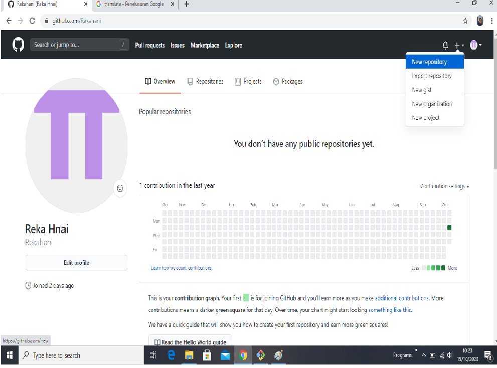Image resolution: width=497 pixels, height=368 pixels.
Task: Open File Explorer from taskbar
Action: pyautogui.click(x=189, y=355)
